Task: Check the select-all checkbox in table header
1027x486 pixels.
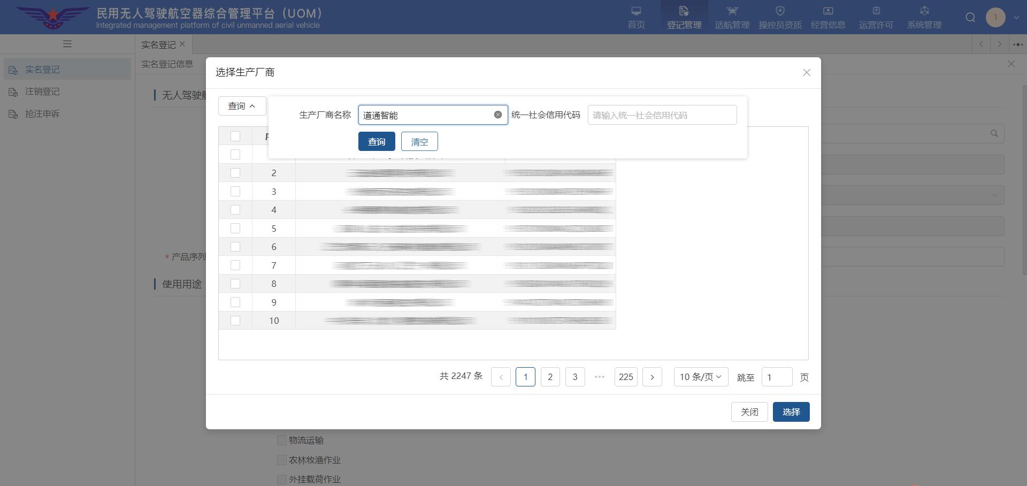Action: [235, 136]
